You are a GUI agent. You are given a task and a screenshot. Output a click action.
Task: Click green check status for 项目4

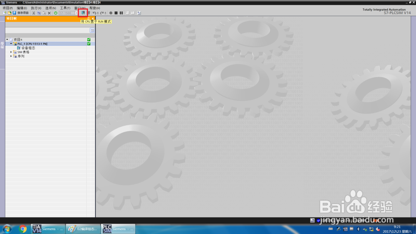(89, 39)
